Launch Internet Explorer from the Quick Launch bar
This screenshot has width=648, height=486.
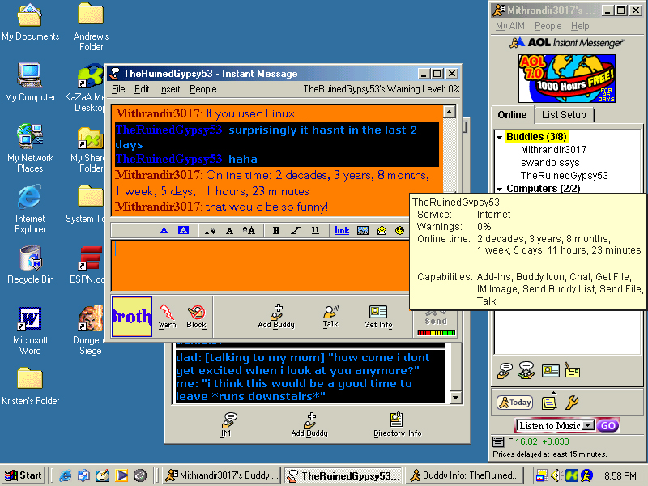(66, 475)
